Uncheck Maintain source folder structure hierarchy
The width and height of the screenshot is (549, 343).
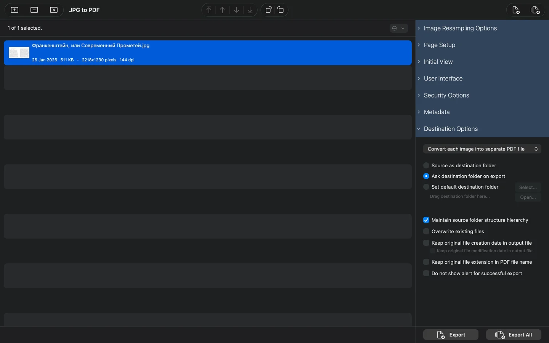(426, 220)
